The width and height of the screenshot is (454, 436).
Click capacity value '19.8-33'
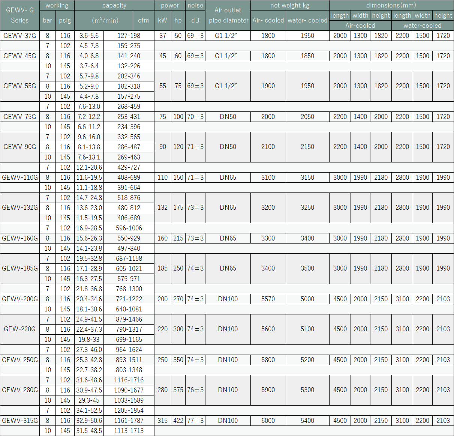pos(89,340)
